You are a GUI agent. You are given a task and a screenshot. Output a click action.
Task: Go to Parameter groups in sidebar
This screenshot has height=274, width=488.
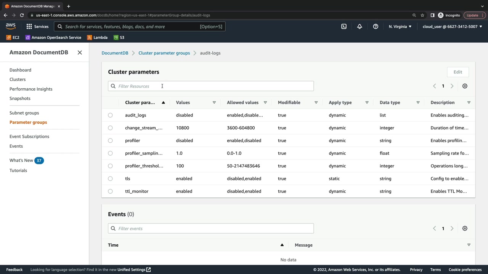click(x=28, y=122)
